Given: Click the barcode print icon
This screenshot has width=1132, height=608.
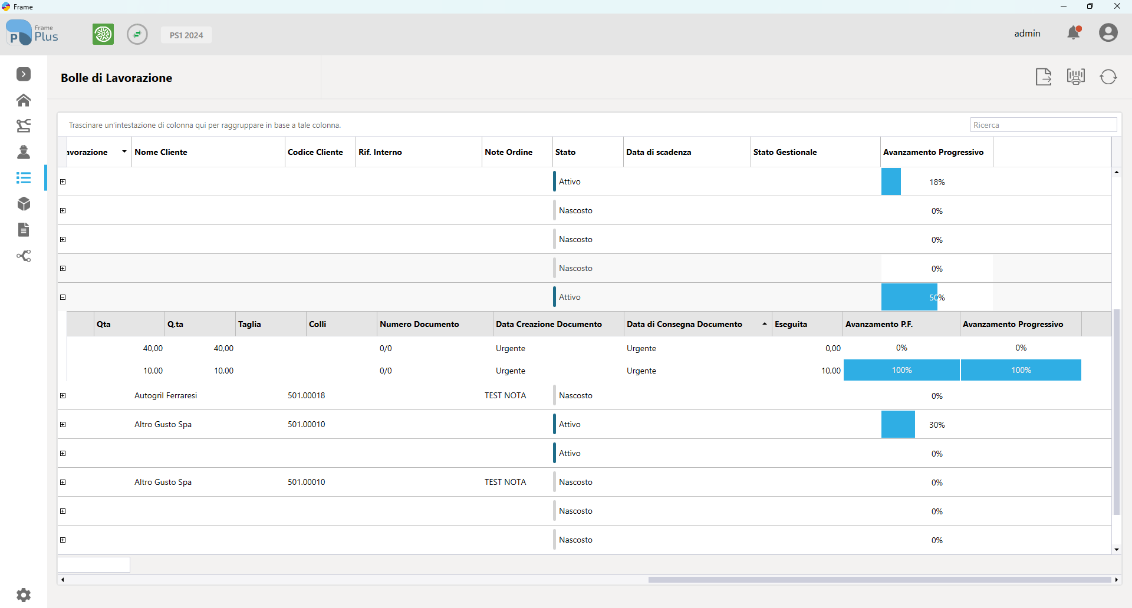Looking at the screenshot, I should point(1076,77).
